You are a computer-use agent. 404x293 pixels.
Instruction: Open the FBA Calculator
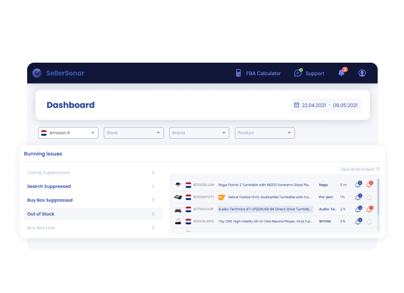point(258,73)
